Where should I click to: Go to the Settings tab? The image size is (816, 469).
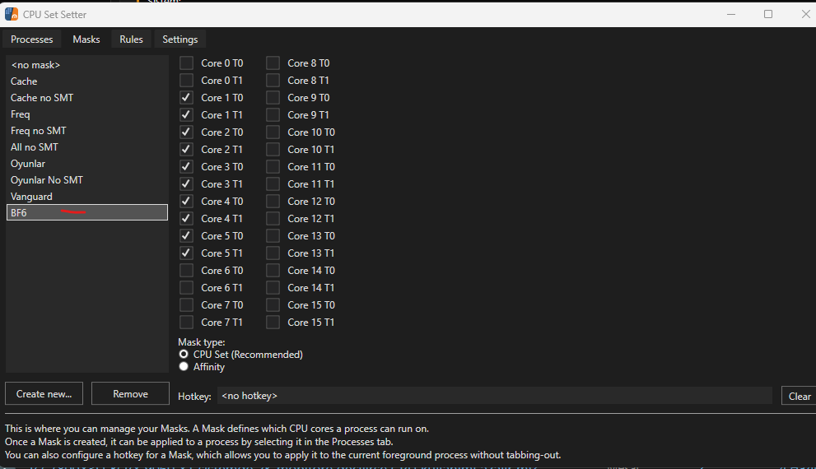[180, 39]
